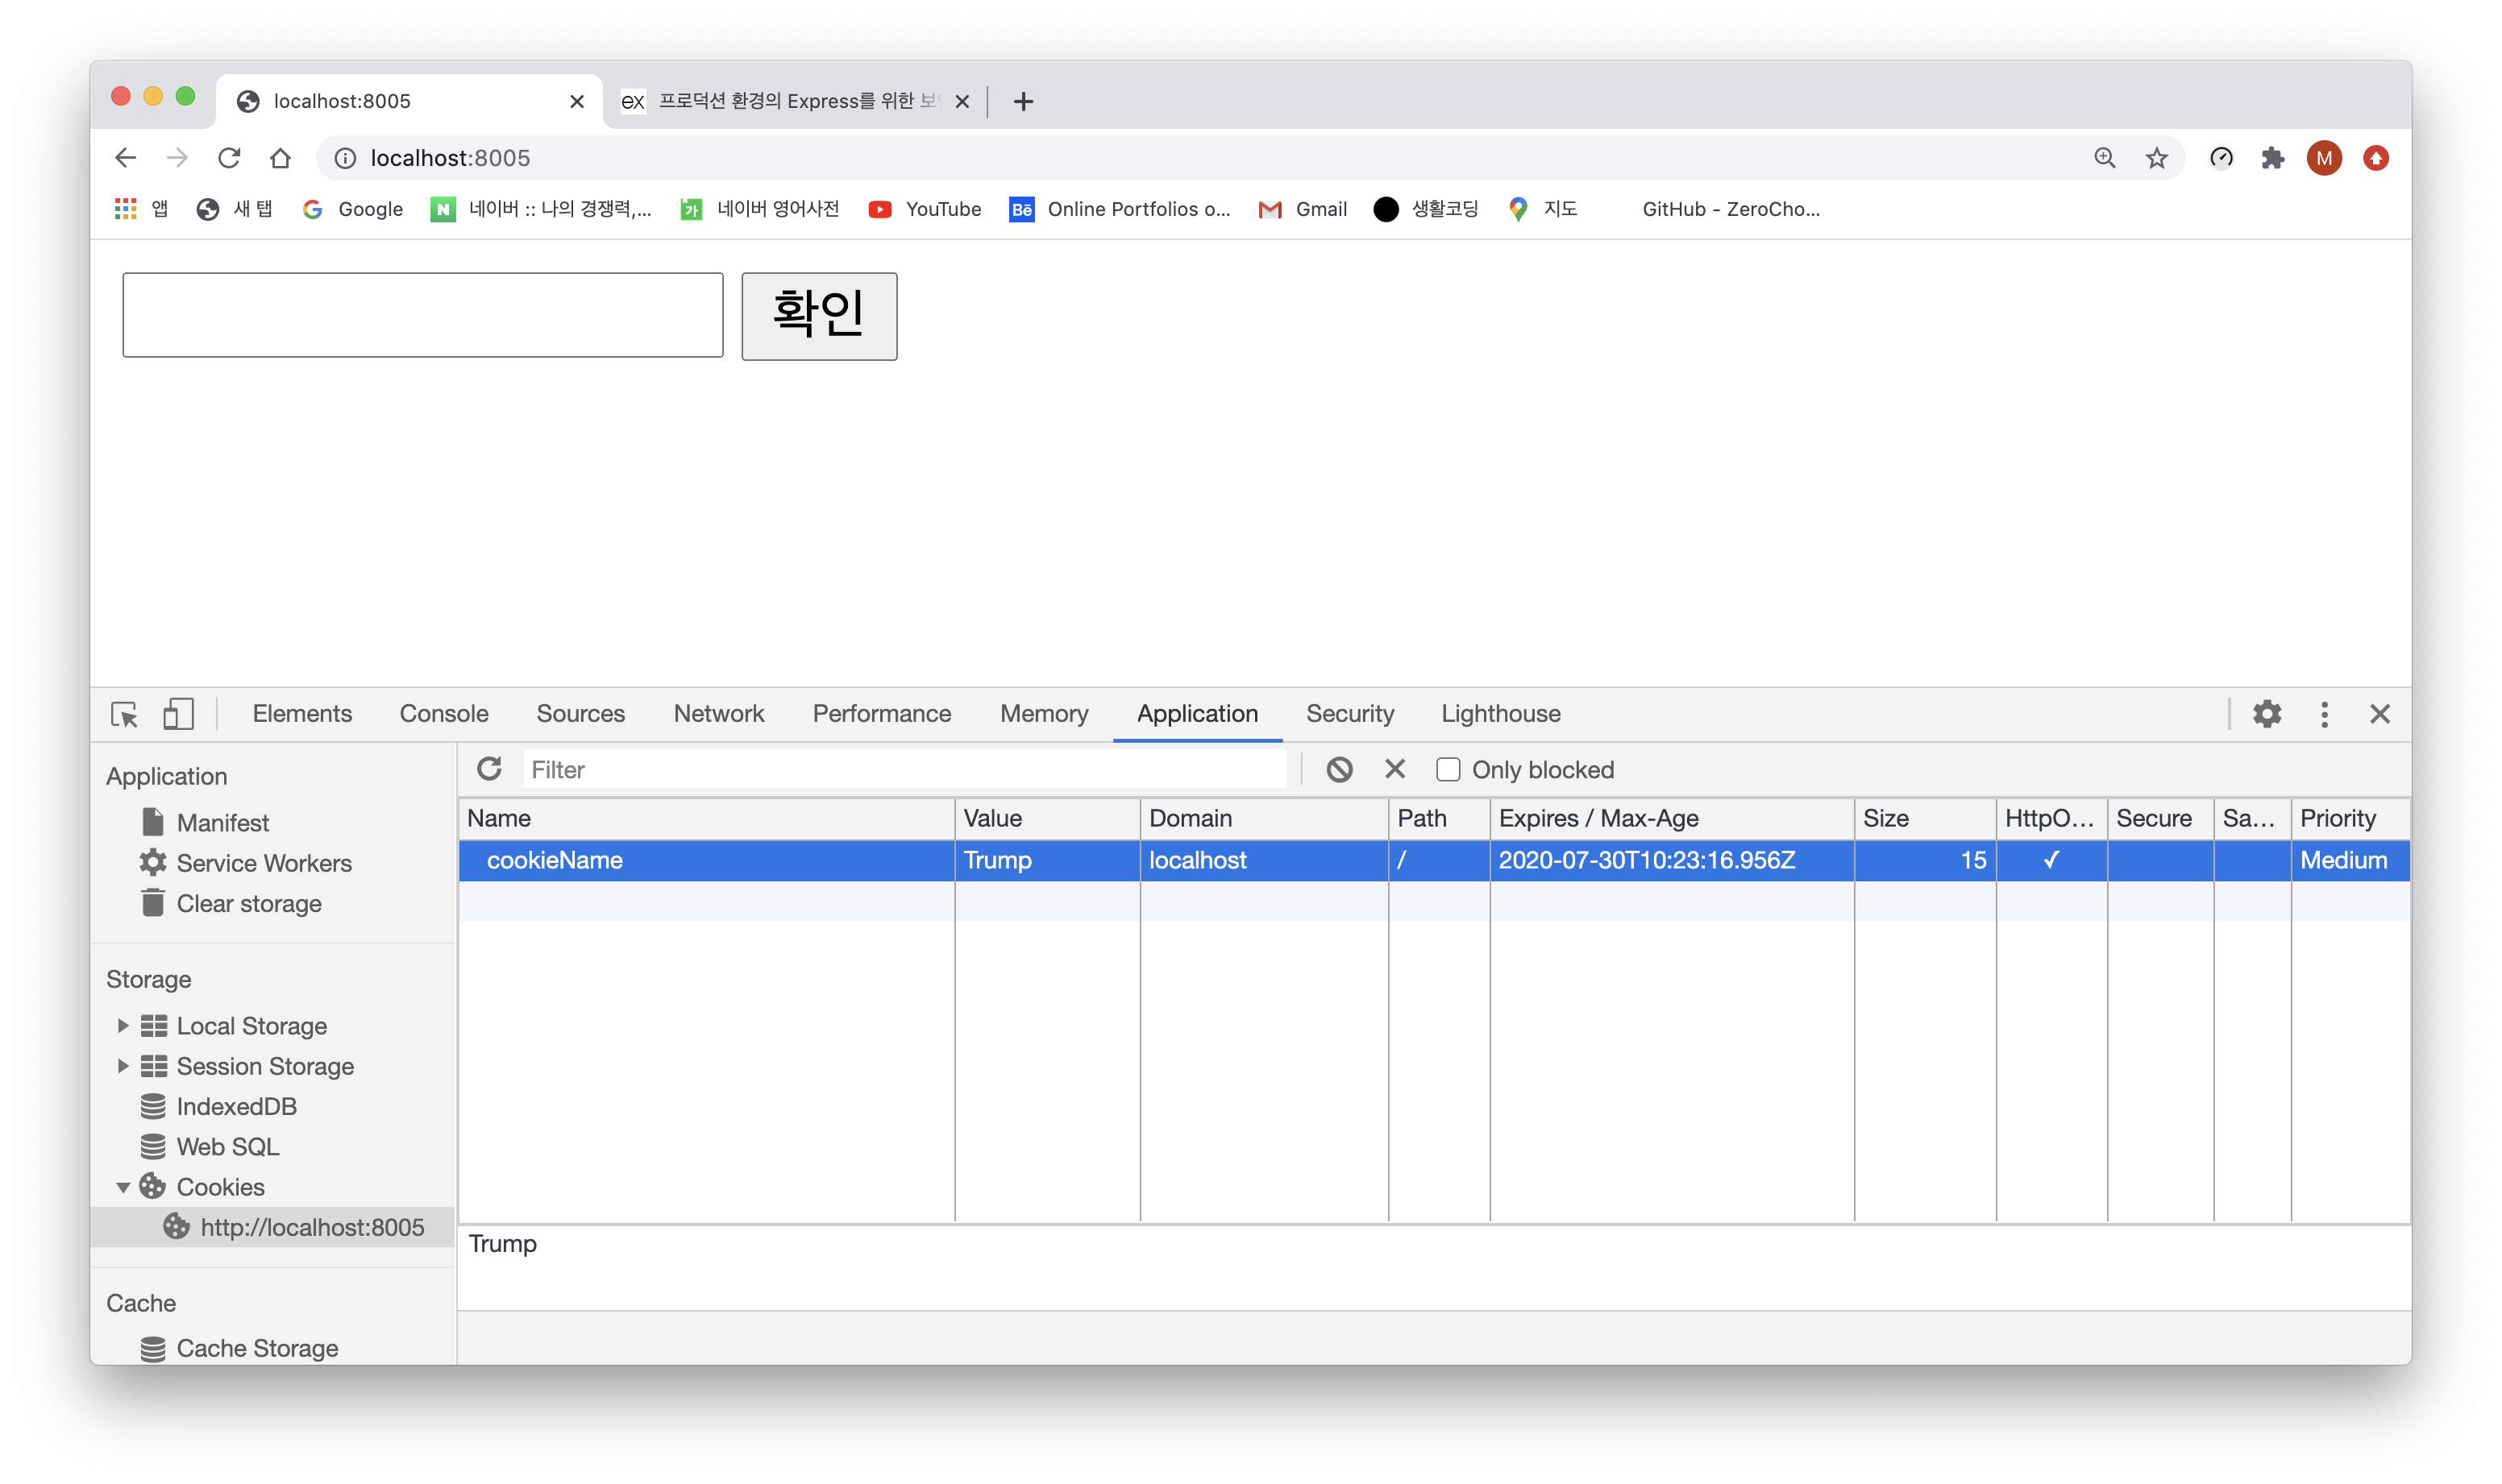
Task: Switch to the Network tab
Action: (x=718, y=714)
